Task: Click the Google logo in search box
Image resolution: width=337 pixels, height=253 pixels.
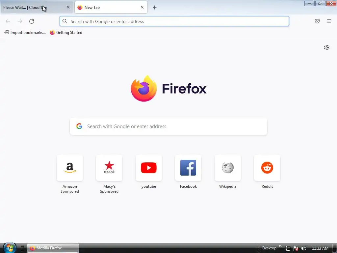Action: (79, 126)
